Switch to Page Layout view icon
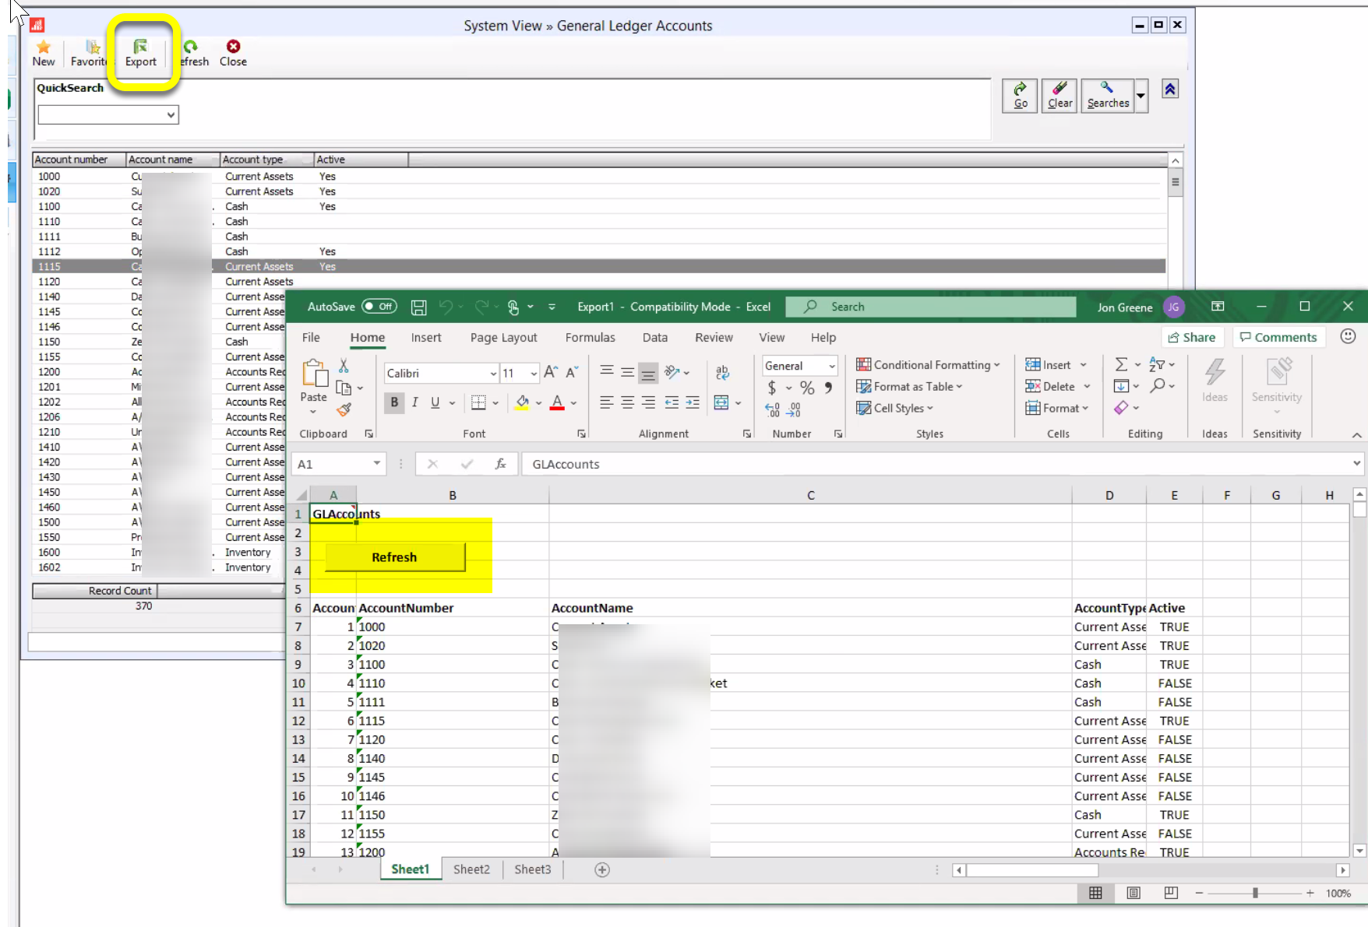 point(1134,893)
